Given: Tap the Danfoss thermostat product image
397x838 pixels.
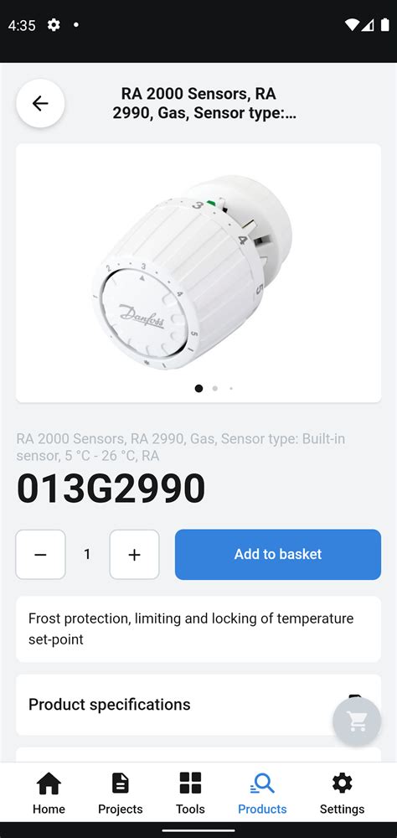Looking at the screenshot, I should [193, 271].
